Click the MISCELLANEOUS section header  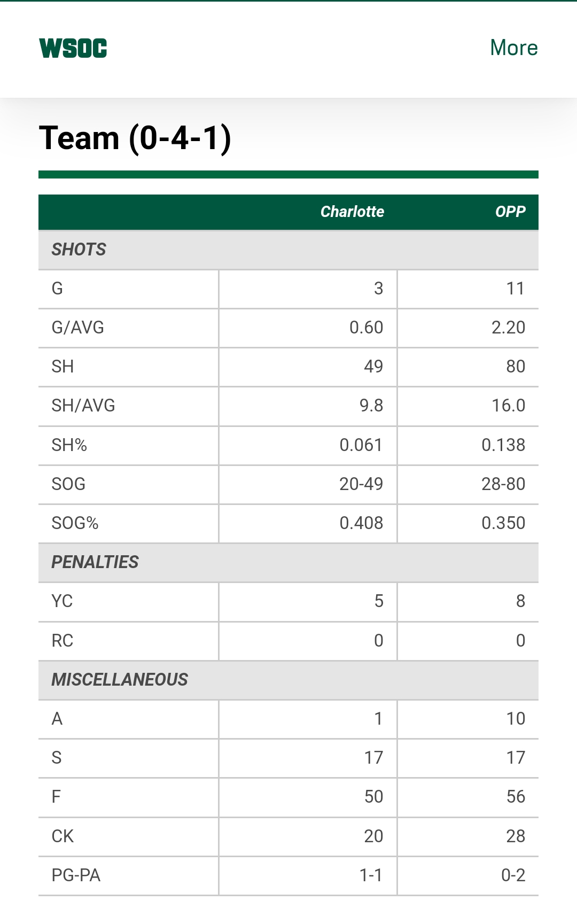(120, 680)
